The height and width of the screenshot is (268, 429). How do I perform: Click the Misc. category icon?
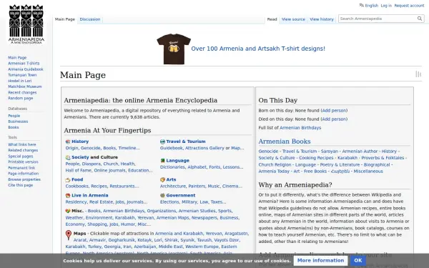coord(68,211)
